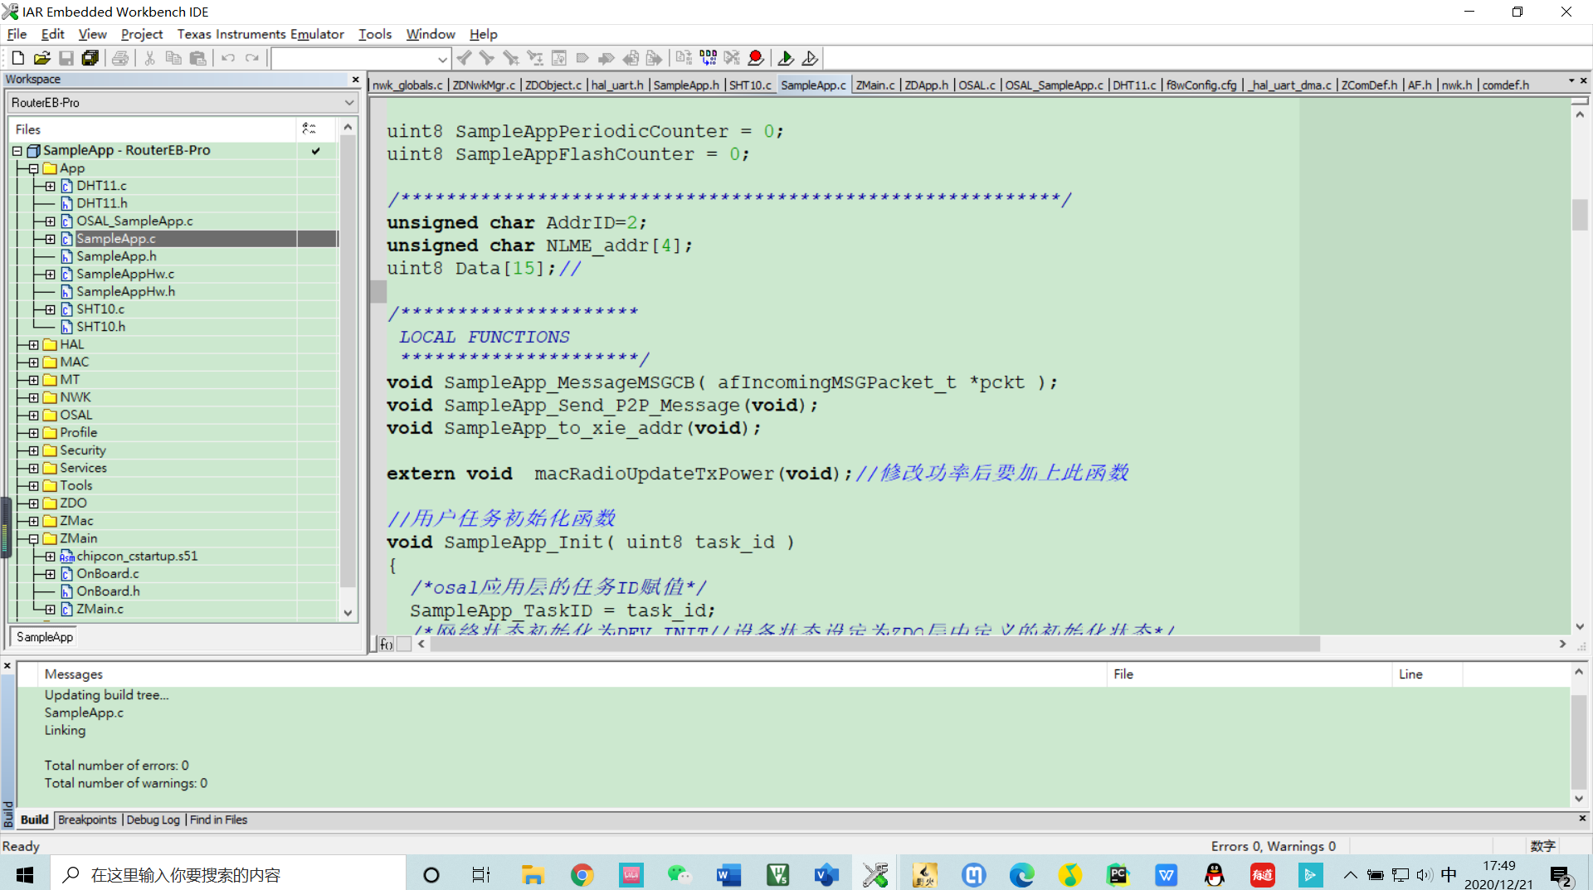1593x890 pixels.
Task: Close the Workspace panel
Action: 356,80
